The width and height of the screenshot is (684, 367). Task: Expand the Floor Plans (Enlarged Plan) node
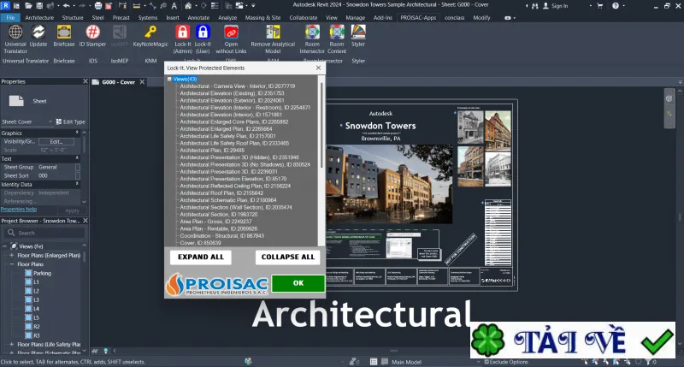pyautogui.click(x=12, y=255)
